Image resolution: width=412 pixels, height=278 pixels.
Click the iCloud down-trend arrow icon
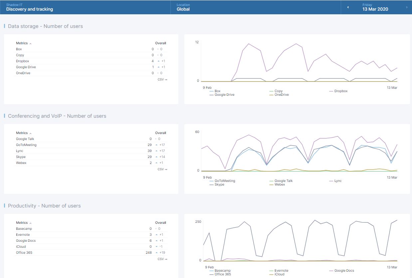[x=156, y=247]
